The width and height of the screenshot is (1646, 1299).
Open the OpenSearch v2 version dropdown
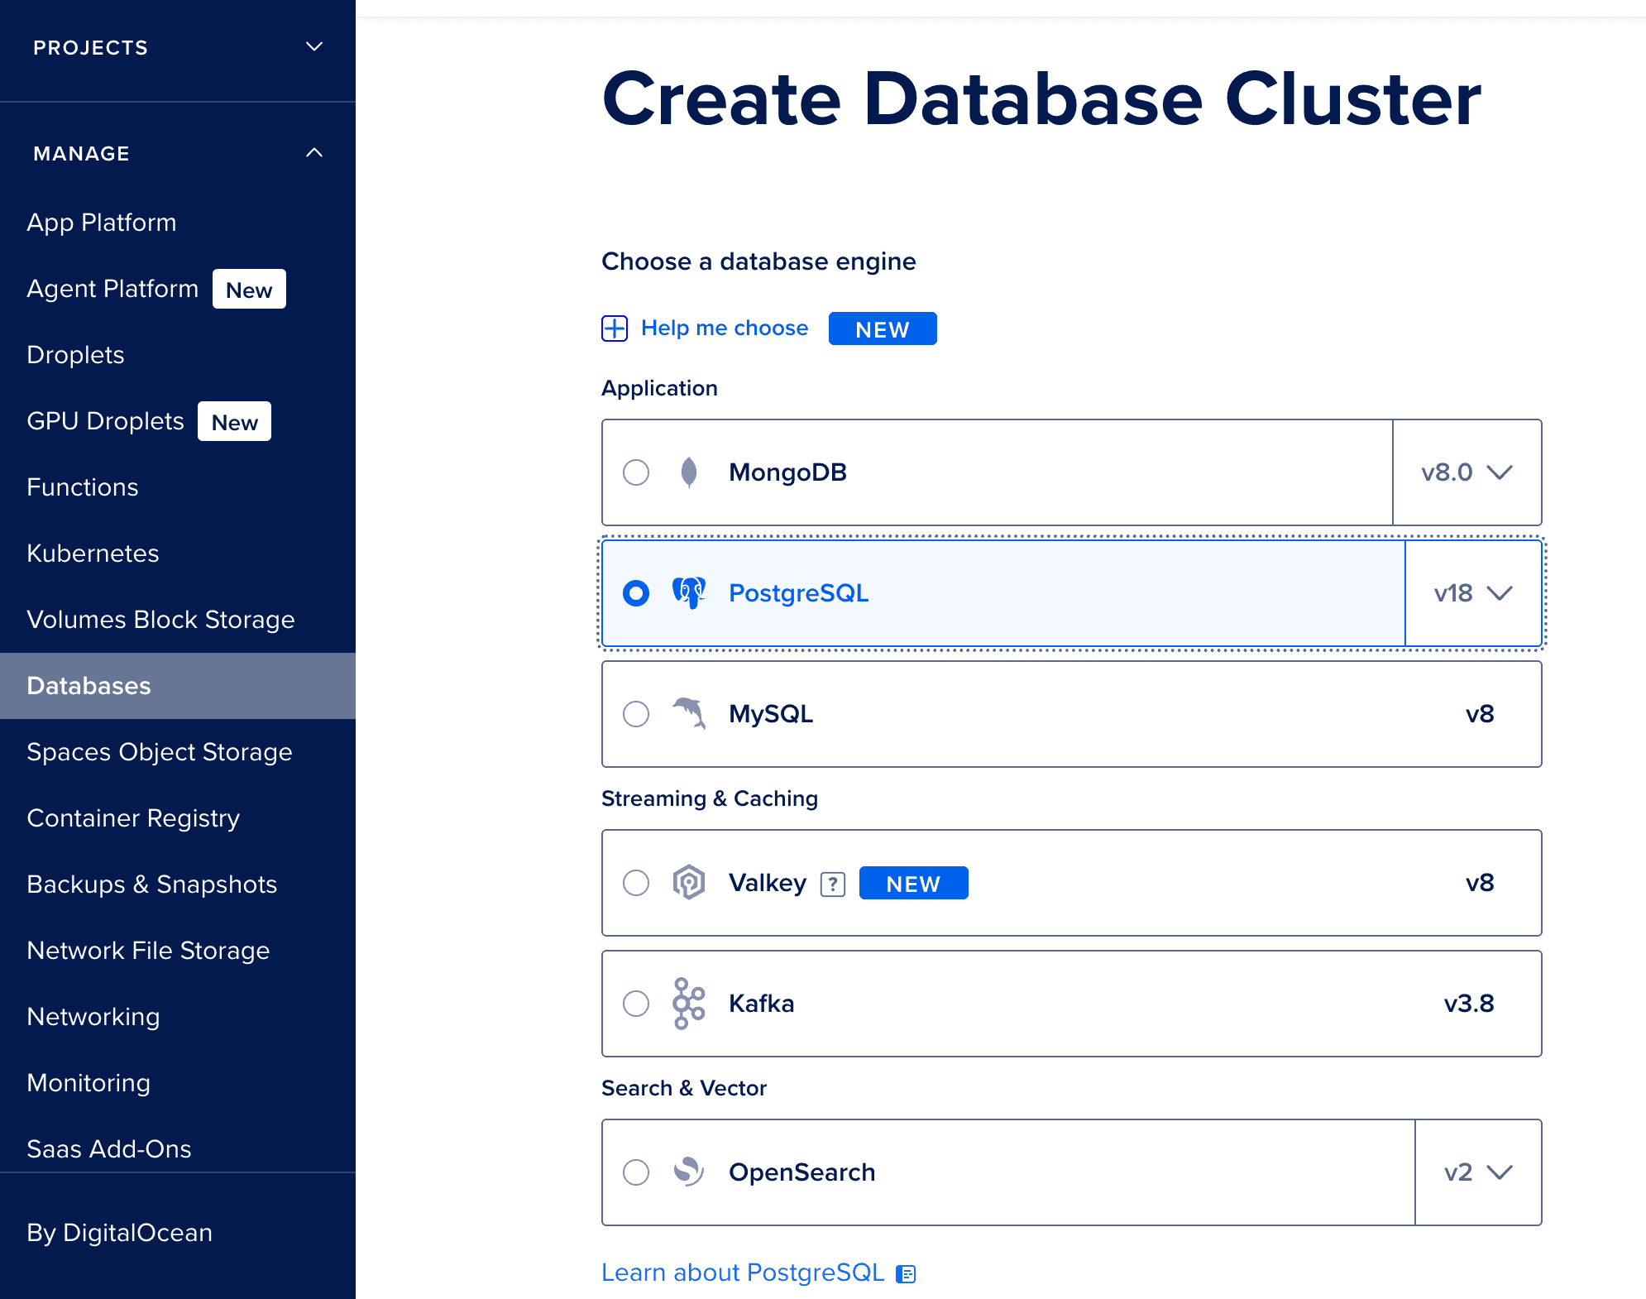pyautogui.click(x=1478, y=1172)
